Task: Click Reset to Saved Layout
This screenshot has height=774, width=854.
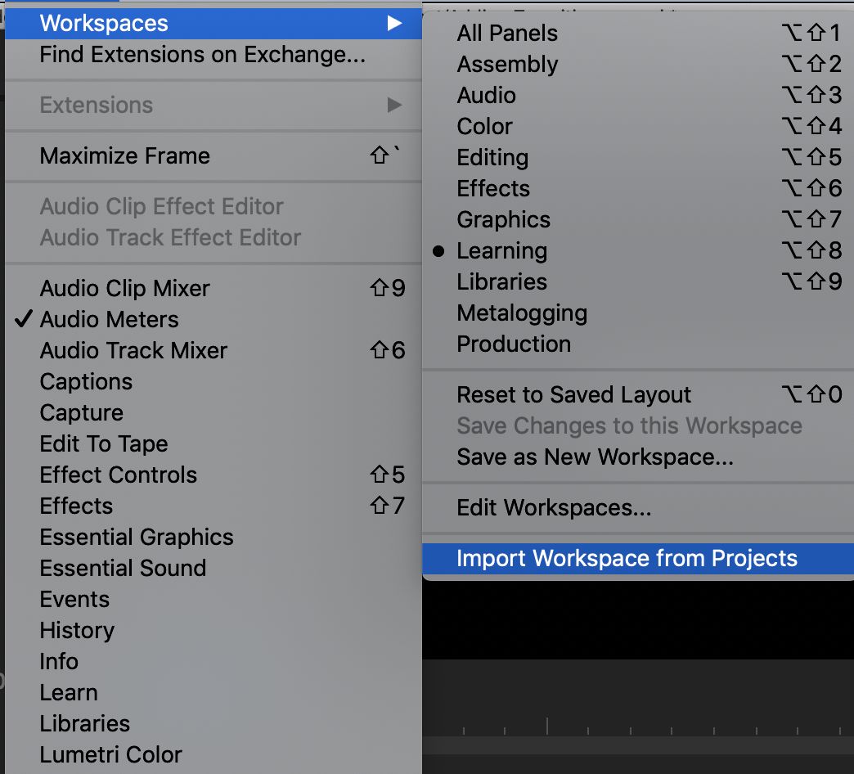Action: click(x=573, y=394)
